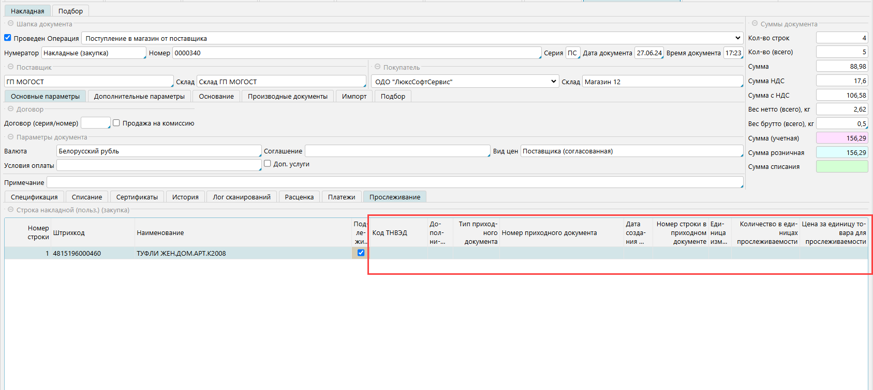Switch to the Спецификация tab

(x=34, y=197)
